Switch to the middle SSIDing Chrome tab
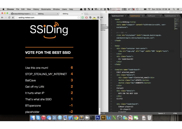Image resolution: width=182 pixels, height=129 pixels. (x=47, y=14)
